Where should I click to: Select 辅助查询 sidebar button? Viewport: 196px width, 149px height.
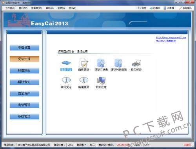tap(24, 82)
